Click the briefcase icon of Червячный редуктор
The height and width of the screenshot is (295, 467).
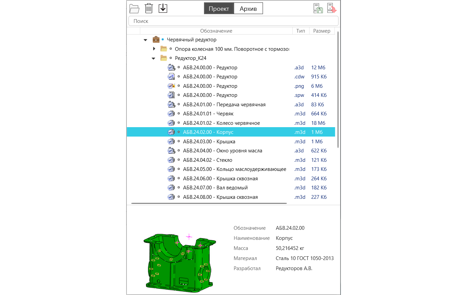click(x=156, y=40)
